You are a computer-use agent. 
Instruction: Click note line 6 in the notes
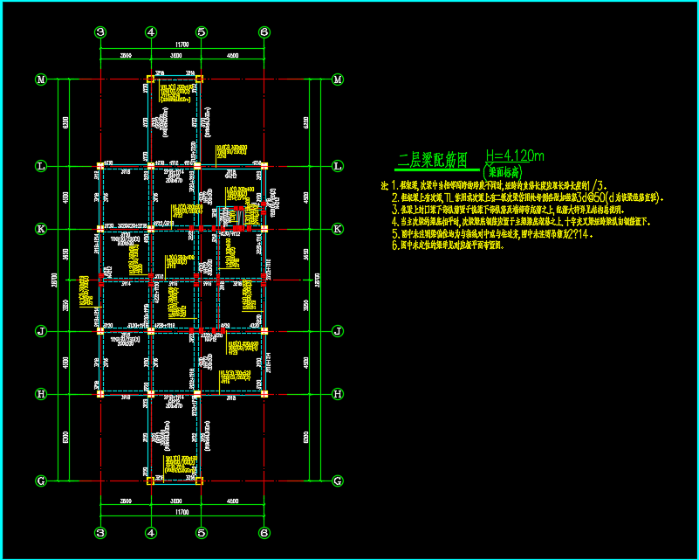pyautogui.click(x=448, y=245)
